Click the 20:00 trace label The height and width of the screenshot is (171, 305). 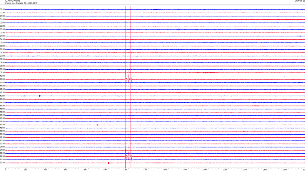pyautogui.click(x=2, y=141)
